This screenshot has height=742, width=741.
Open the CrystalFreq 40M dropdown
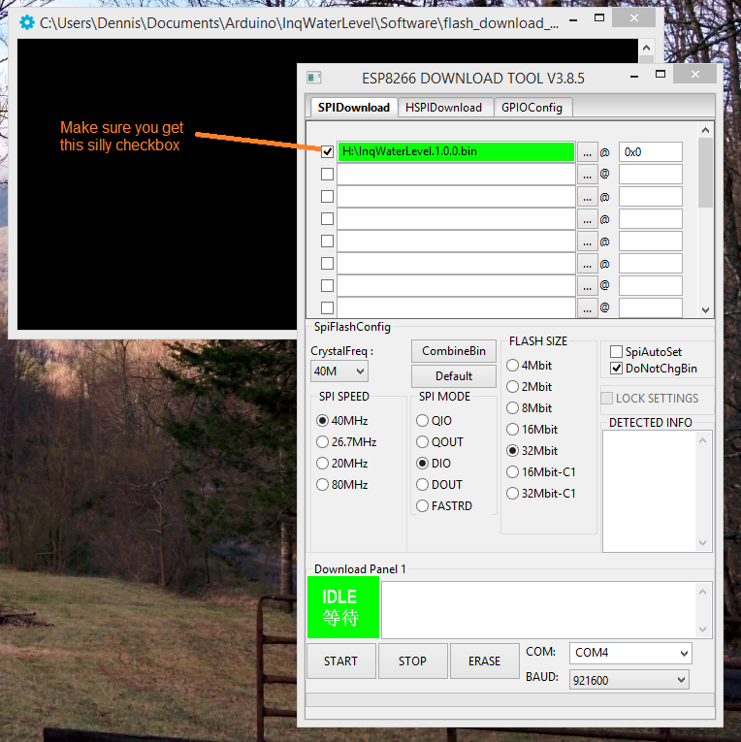tap(338, 371)
